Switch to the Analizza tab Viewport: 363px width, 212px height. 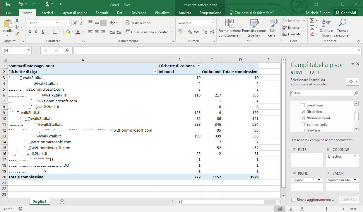click(185, 13)
